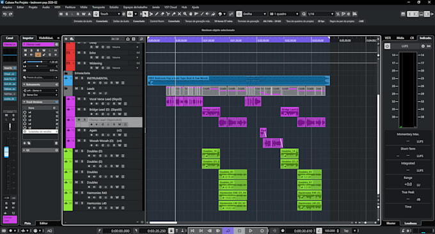435x234 pixels.
Task: Enable Write automation on Harmonies L40 track
Action: (x=117, y=208)
